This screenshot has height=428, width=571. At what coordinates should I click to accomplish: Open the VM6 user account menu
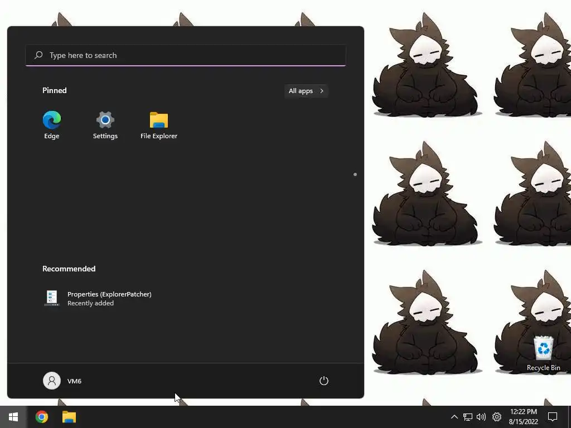click(62, 381)
